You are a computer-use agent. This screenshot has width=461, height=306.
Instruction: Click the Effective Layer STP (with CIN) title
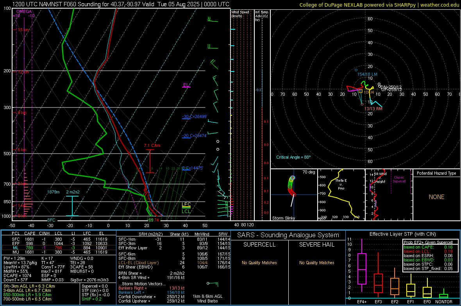coord(402,234)
